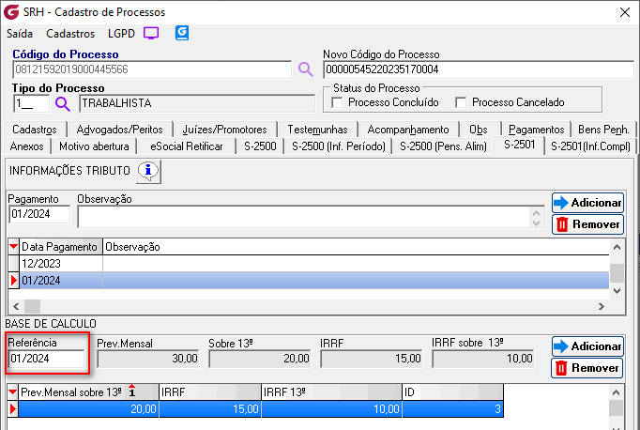Check the Processo Cancelado checkbox
Image resolution: width=640 pixels, height=430 pixels.
tap(461, 102)
